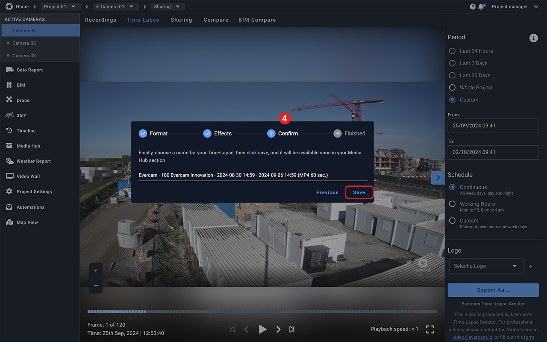Viewport: 547px width, 342px height.
Task: Go back using the Previous button
Action: click(x=327, y=192)
